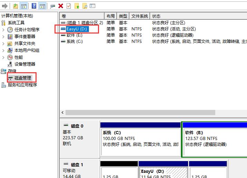Select the 软件 (E:) 123.57 GB partition block
This screenshot has height=178, width=247.
click(x=214, y=140)
